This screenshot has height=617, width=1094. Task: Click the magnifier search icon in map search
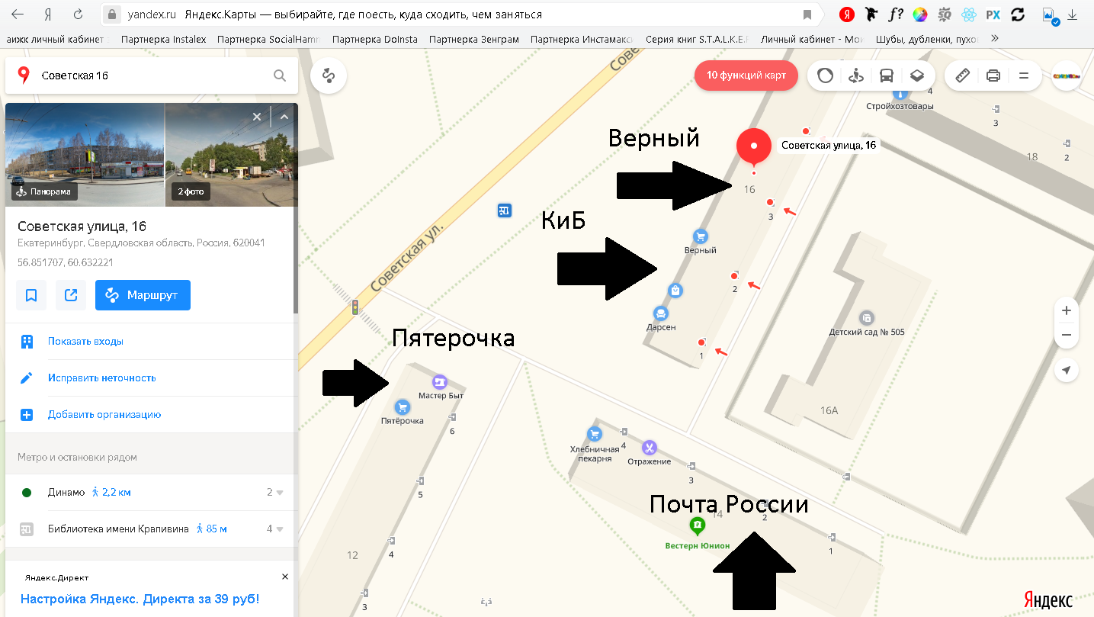(280, 76)
